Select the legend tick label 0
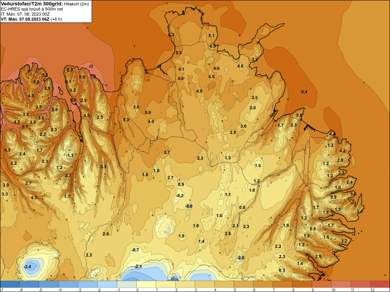Screen dimensions: 390x292 click(x=137, y=290)
